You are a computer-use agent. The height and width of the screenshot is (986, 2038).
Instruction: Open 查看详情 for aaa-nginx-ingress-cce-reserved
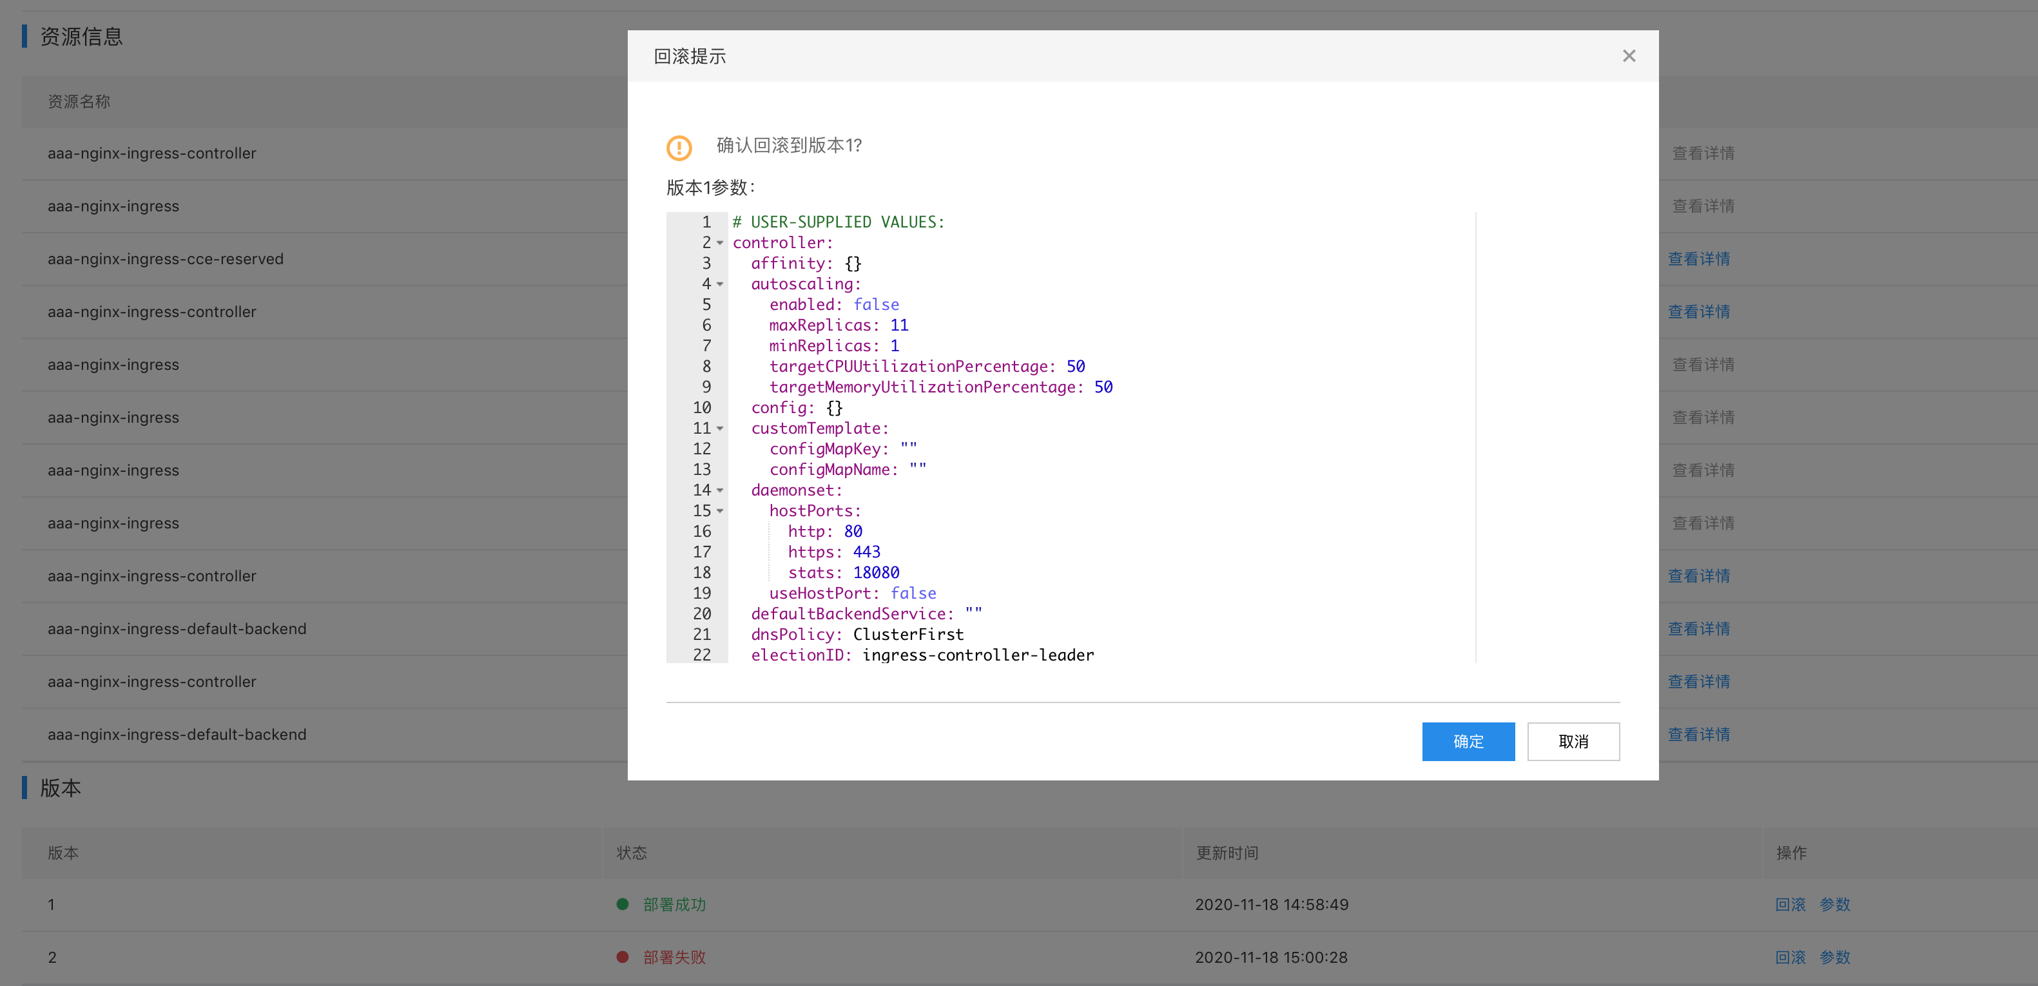tap(1698, 259)
